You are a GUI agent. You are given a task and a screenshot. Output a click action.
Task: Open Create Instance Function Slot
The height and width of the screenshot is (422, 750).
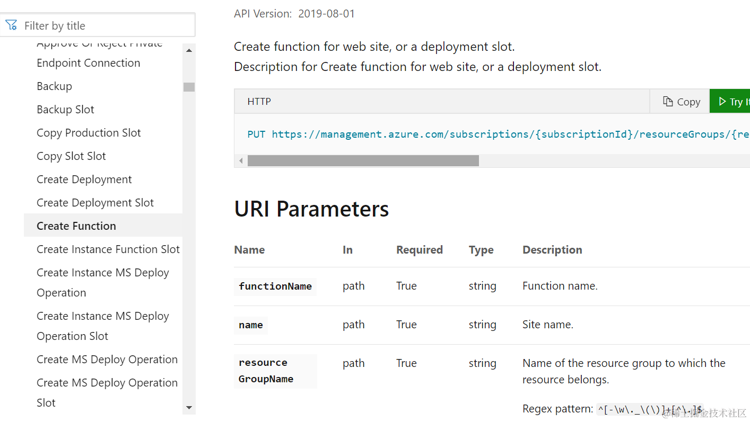pyautogui.click(x=108, y=249)
